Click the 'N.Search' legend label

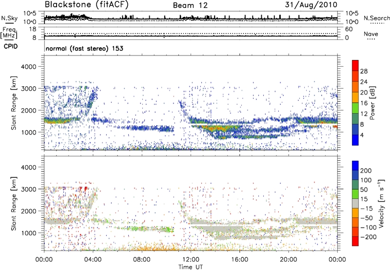377,18
